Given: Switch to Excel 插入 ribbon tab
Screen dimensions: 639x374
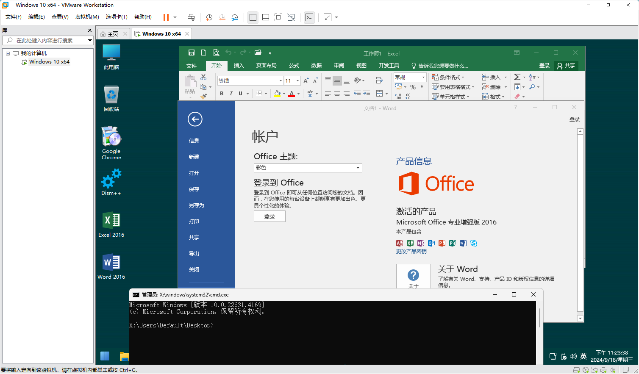Looking at the screenshot, I should pos(239,66).
